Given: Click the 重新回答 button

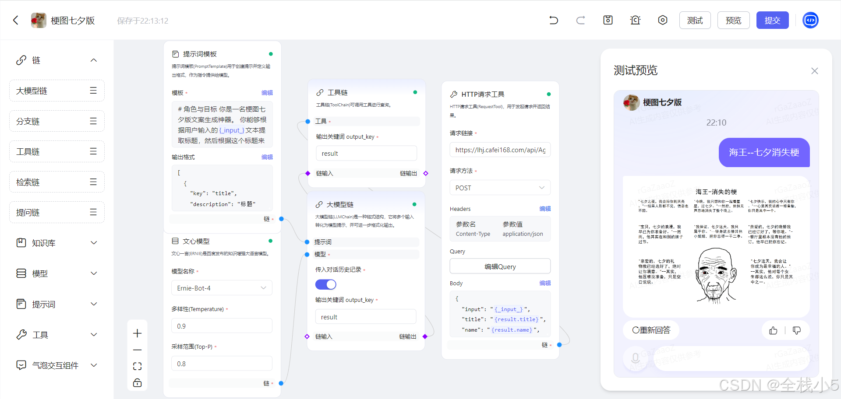Looking at the screenshot, I should [651, 330].
